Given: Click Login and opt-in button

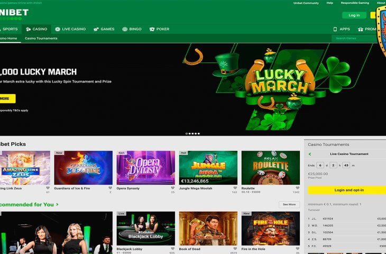Looking at the screenshot, I should pos(347,190).
